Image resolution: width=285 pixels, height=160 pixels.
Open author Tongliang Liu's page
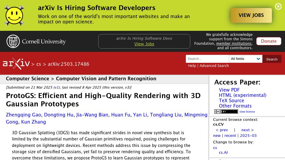[166, 115]
